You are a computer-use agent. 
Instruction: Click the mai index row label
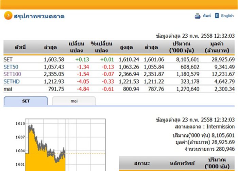tap(8, 89)
